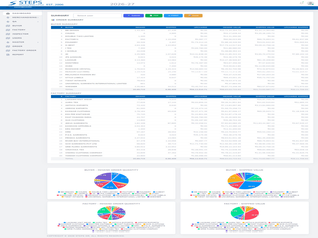Toggle the hamburger menu icon in blue bar
Viewport: 318px width, 238px height.
tap(8, 7)
